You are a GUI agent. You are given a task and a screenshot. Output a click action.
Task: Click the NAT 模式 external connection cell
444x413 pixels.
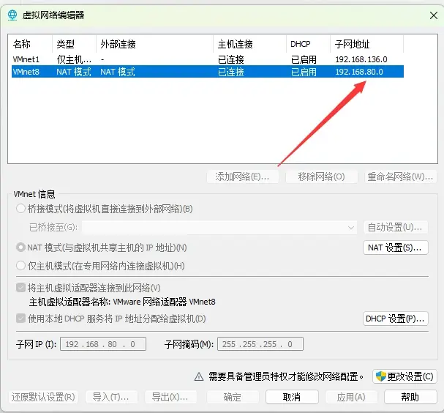[x=118, y=72]
